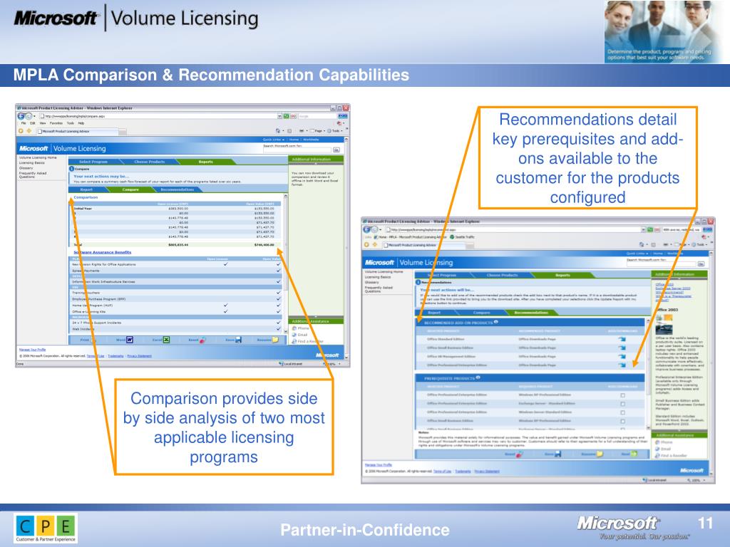Click download arrow for Office Standard Edition

[622, 339]
